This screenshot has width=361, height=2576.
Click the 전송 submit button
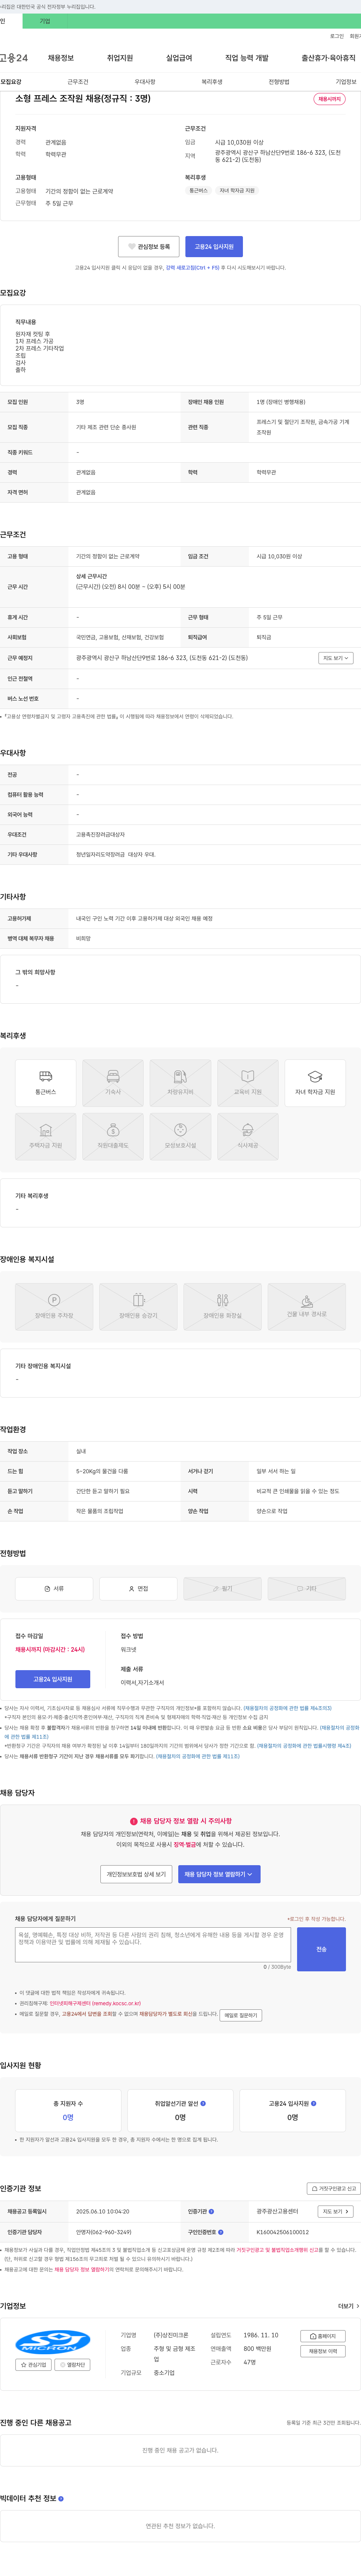point(321,1949)
